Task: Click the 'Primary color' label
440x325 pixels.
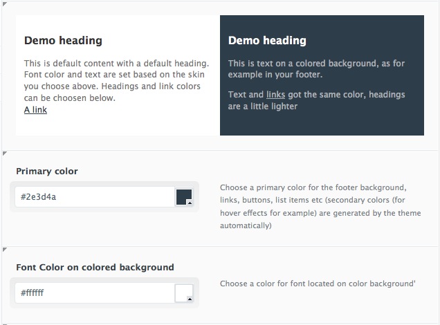Action: [47, 171]
